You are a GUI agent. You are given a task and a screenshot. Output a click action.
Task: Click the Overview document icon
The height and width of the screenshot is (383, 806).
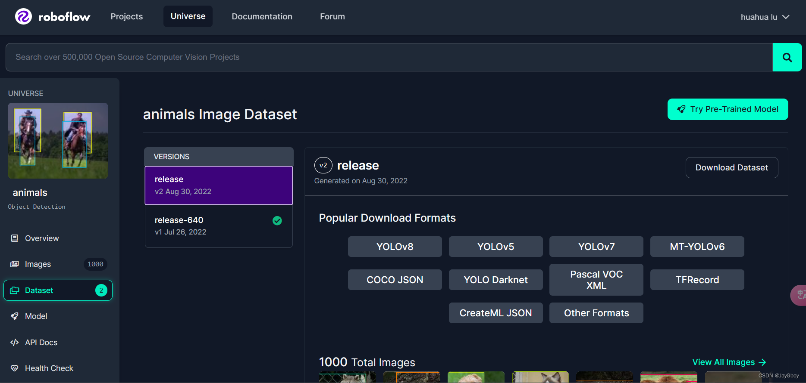point(15,238)
